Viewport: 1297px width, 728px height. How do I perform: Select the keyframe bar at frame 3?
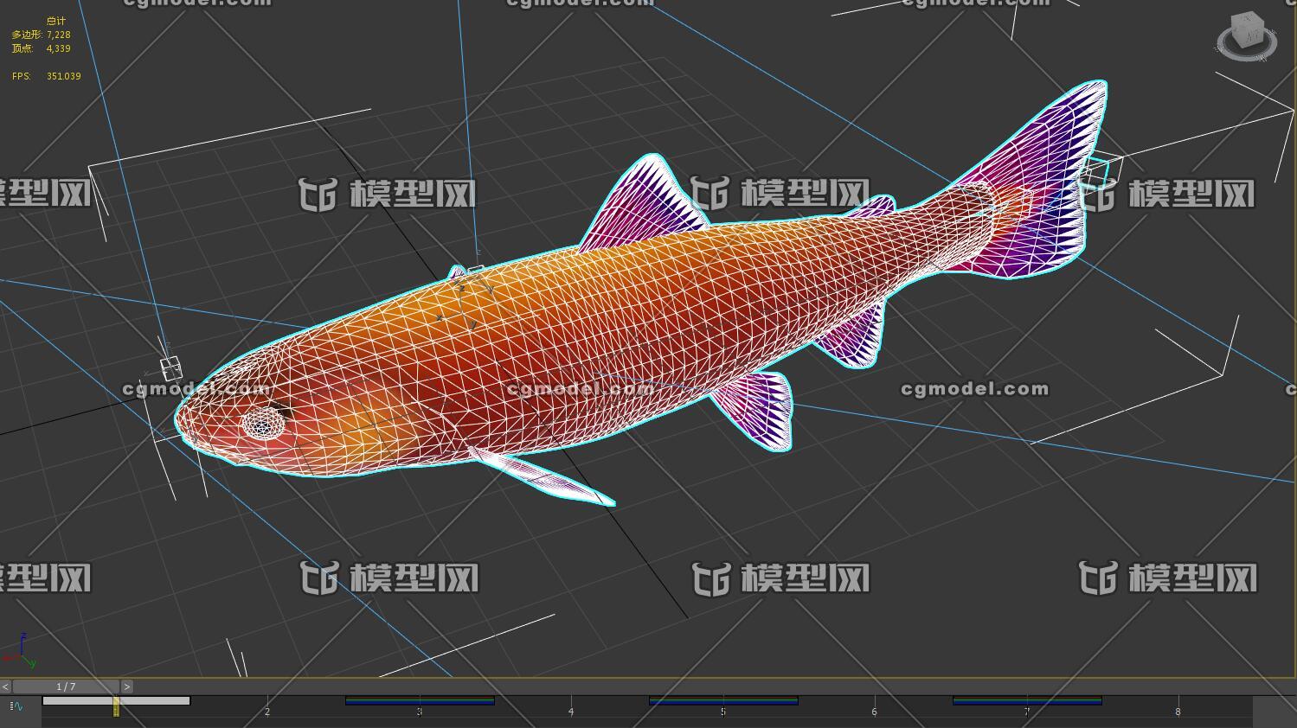(x=420, y=701)
